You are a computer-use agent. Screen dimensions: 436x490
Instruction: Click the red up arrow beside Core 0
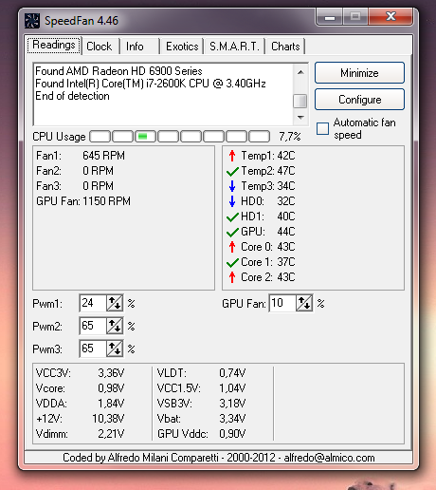(x=232, y=247)
